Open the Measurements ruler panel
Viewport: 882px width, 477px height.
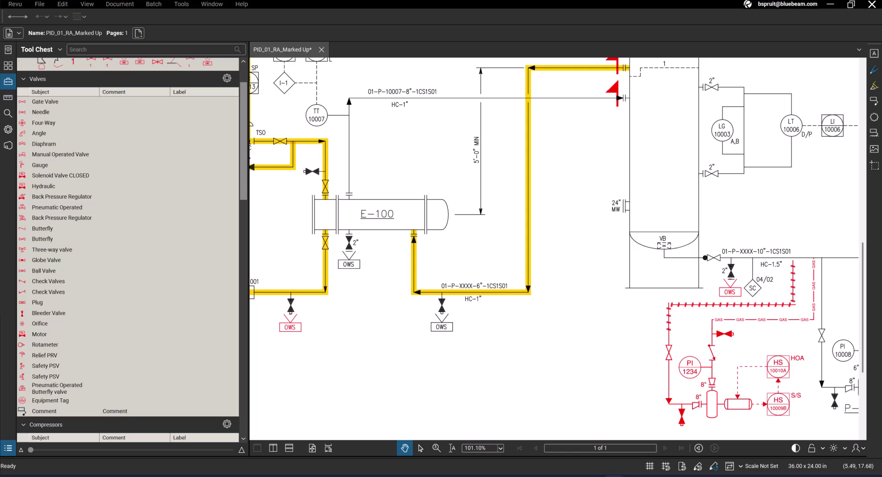8,97
